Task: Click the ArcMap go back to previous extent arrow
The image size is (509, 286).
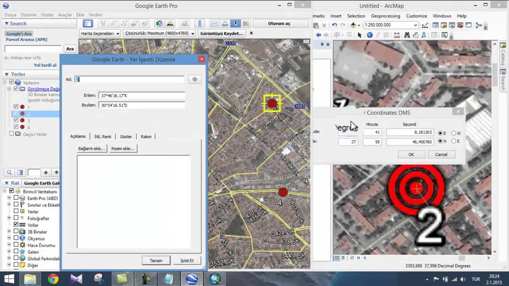Action: pos(319,35)
